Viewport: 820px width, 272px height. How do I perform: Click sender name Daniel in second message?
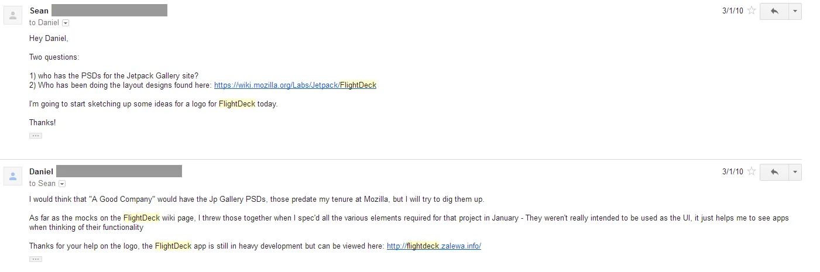42,171
